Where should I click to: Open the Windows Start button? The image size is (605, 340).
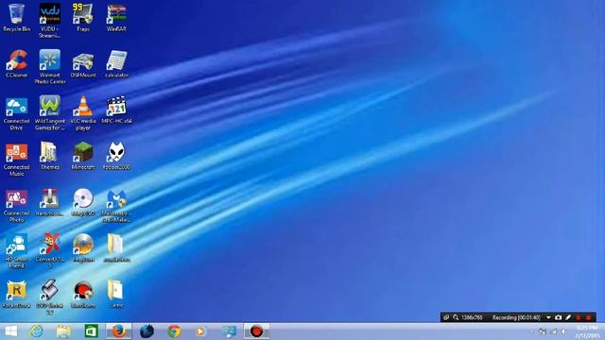[10, 331]
